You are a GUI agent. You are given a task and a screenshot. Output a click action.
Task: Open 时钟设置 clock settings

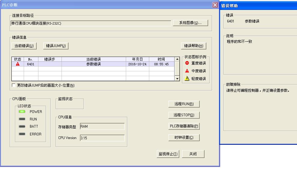[184, 138]
